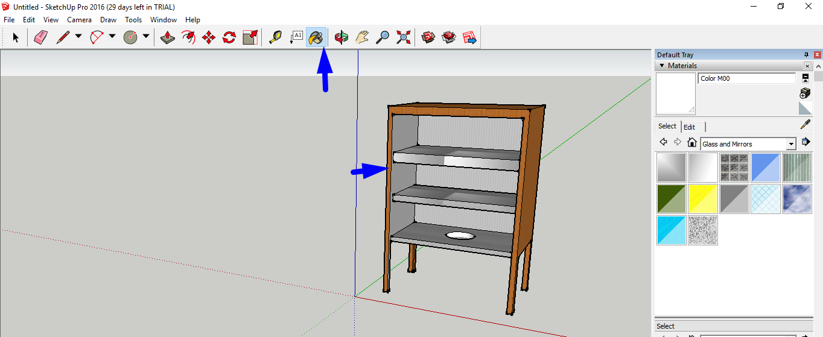
Task: Click the current material preview thumbnail
Action: pos(676,93)
